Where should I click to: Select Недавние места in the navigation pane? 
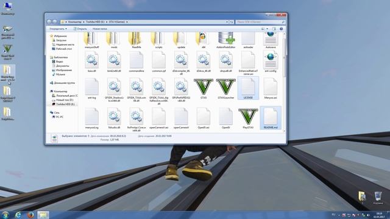pyautogui.click(x=63, y=44)
